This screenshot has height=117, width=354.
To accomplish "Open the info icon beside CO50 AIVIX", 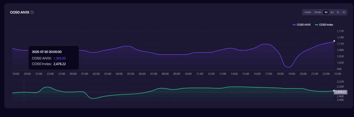I will 32,12.
